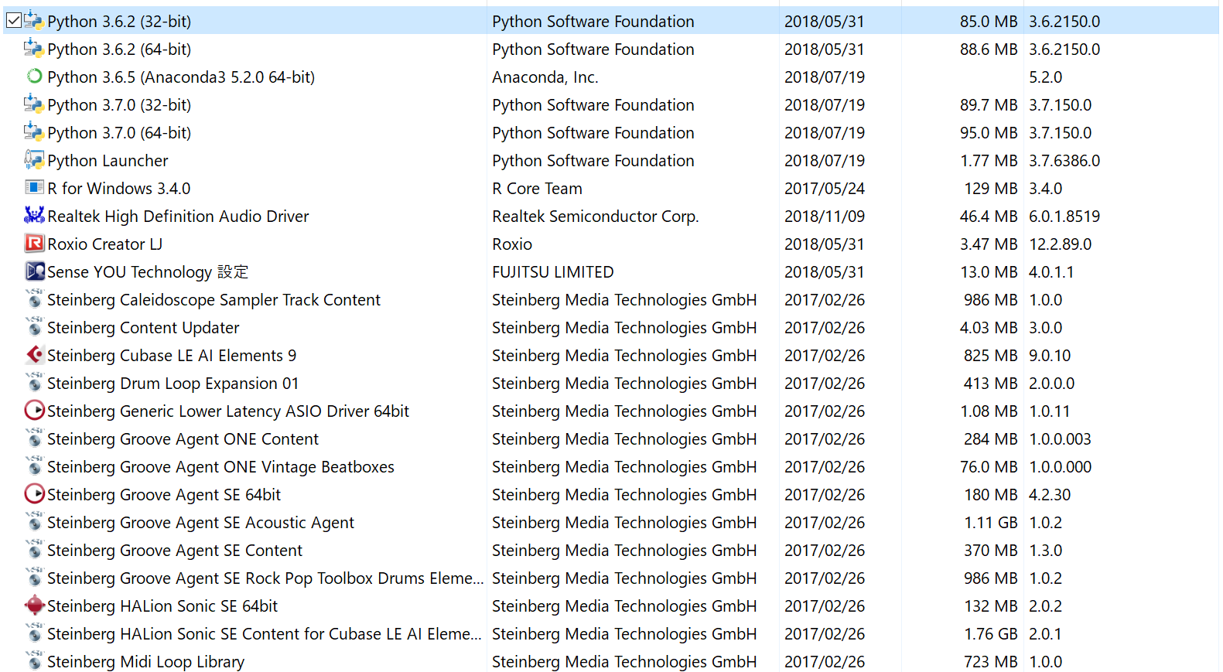Click the FUJITSU LIMITED publisher cell
1223x672 pixels.
[553, 272]
